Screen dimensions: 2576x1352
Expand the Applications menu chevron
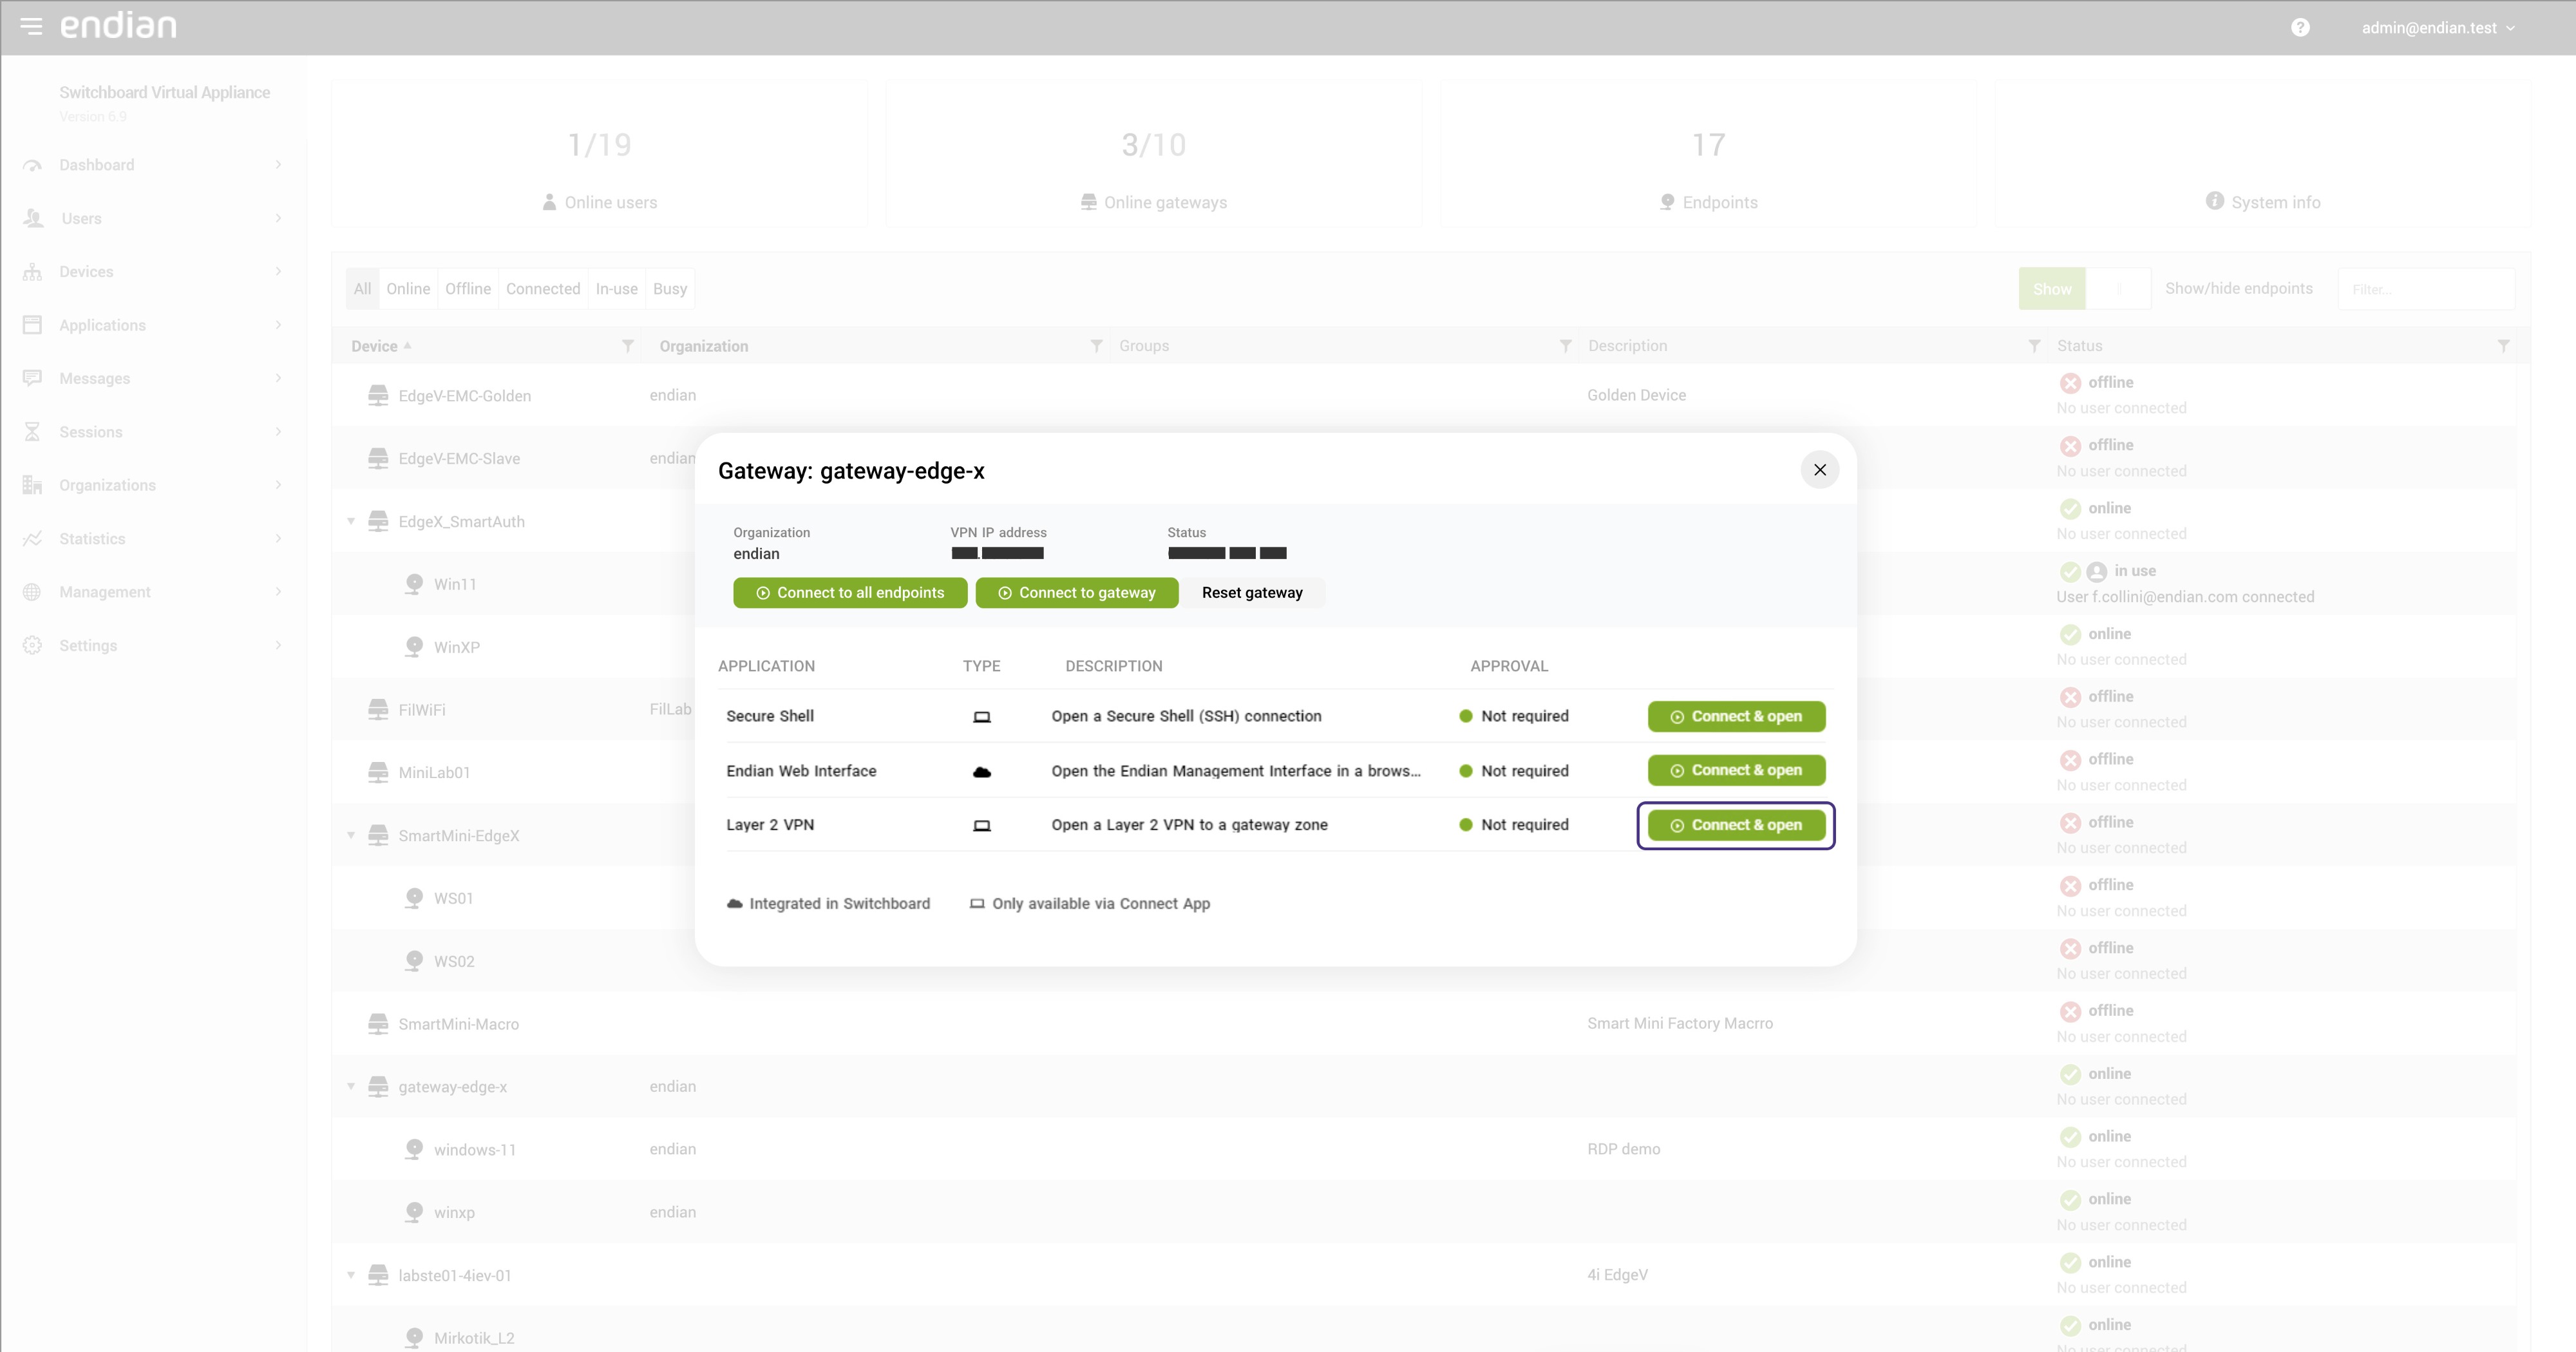point(278,325)
